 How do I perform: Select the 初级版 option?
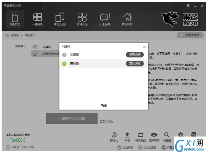tap(104, 55)
